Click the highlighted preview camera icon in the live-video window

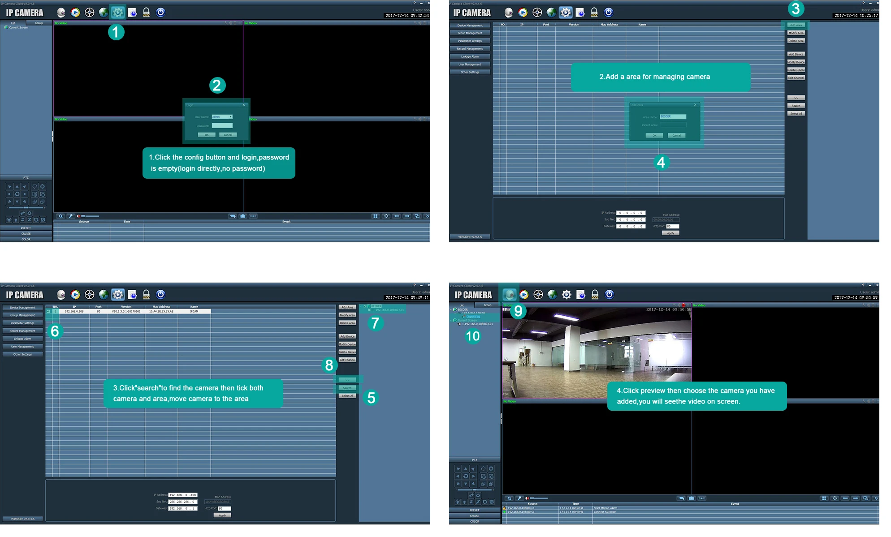509,295
